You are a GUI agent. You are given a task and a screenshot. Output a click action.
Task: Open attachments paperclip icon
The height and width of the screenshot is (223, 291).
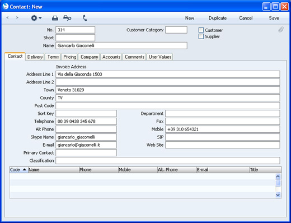point(281,30)
